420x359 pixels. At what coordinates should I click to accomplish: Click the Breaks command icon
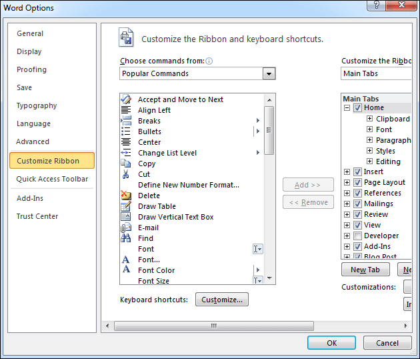pyautogui.click(x=126, y=121)
